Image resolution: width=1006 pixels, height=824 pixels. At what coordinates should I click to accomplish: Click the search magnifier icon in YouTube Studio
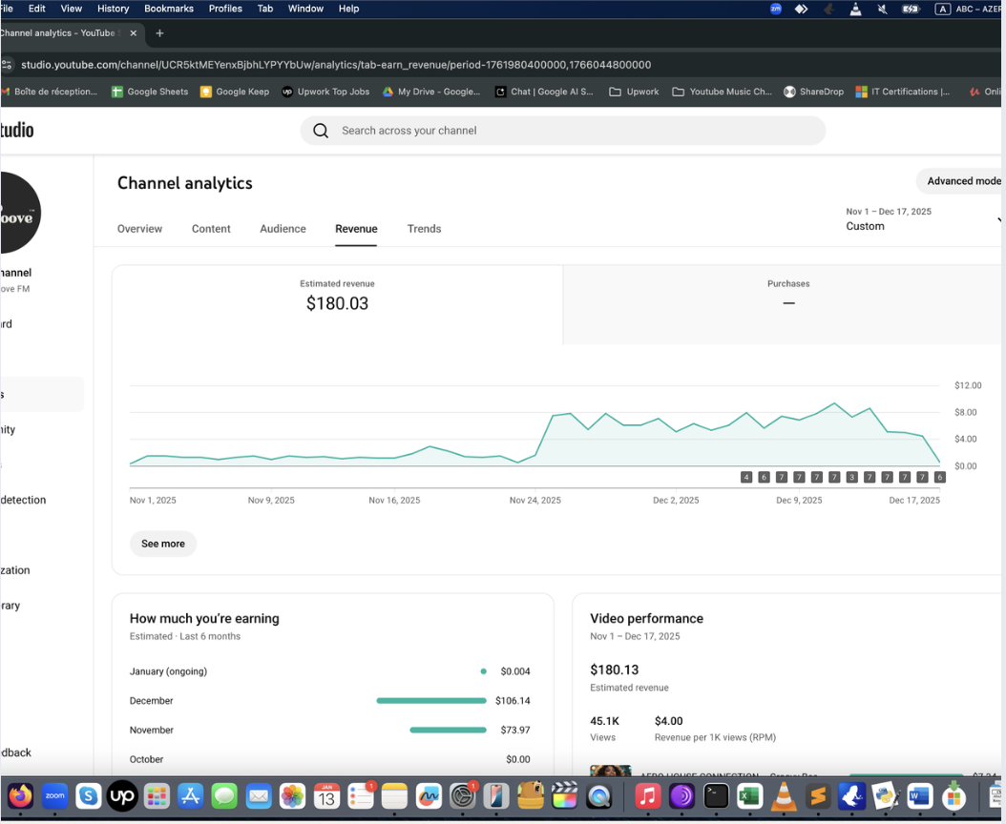pos(321,131)
